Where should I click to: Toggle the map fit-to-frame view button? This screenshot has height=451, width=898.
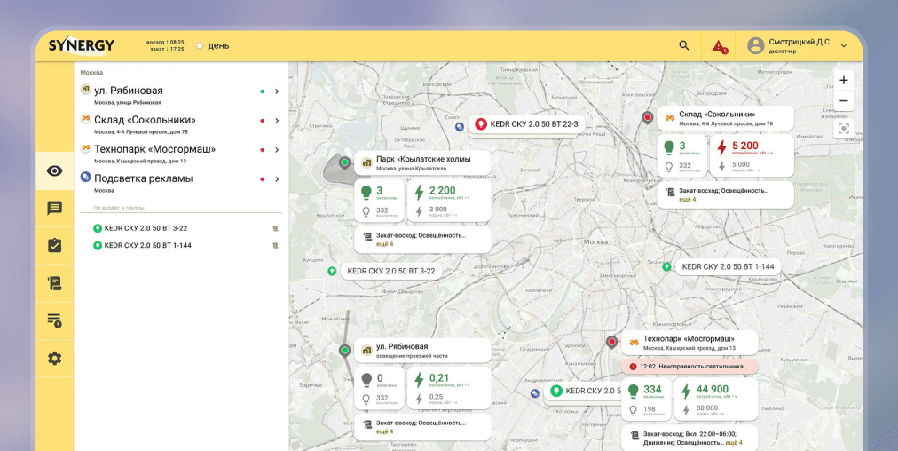[x=843, y=129]
